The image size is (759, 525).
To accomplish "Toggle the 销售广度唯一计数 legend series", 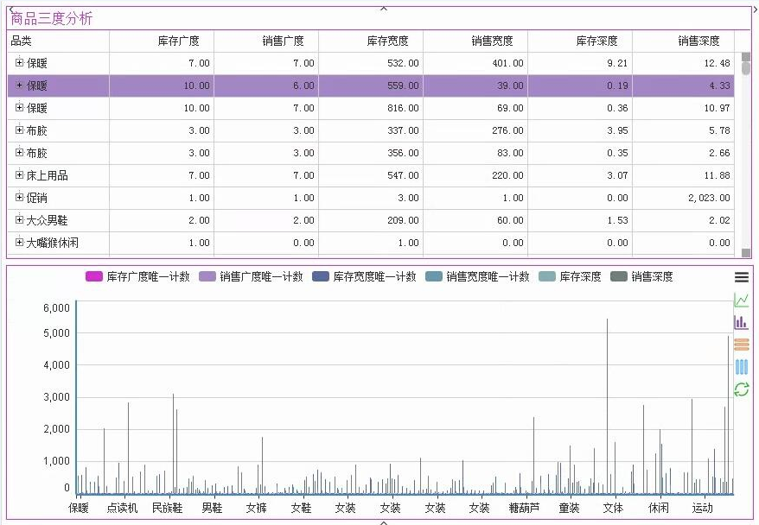I will (x=251, y=276).
